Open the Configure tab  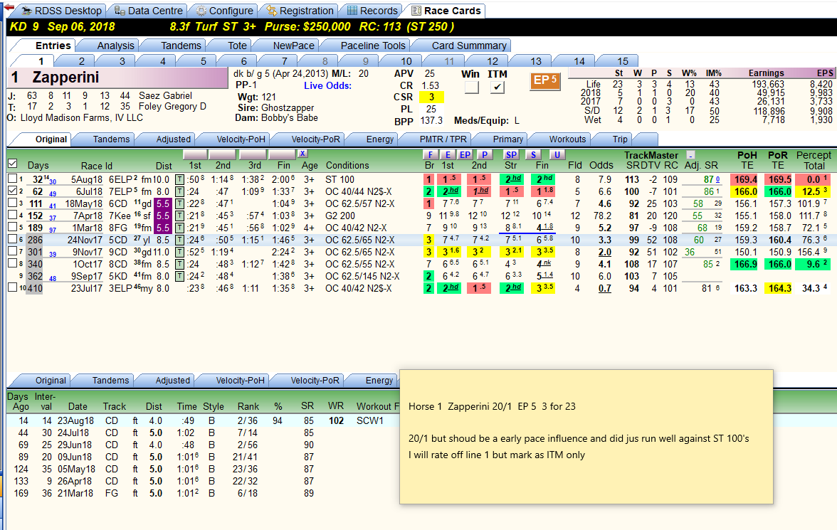point(223,11)
